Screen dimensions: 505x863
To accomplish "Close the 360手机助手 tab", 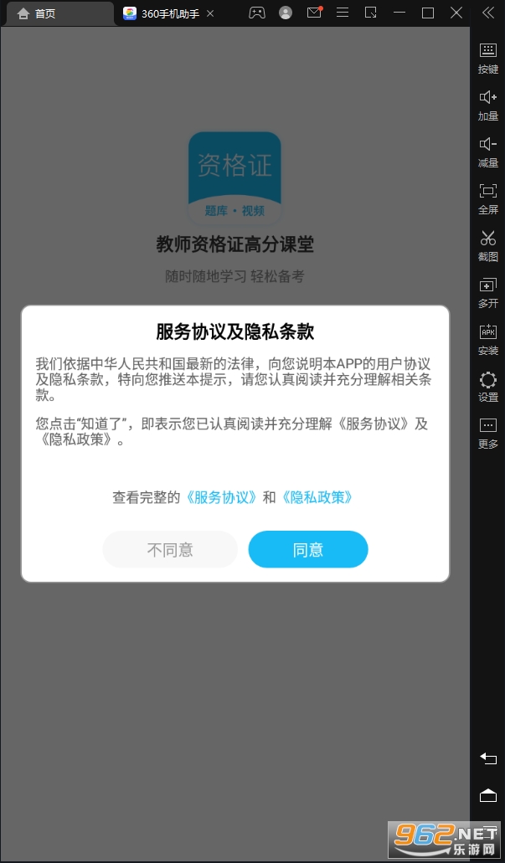I will (x=210, y=13).
